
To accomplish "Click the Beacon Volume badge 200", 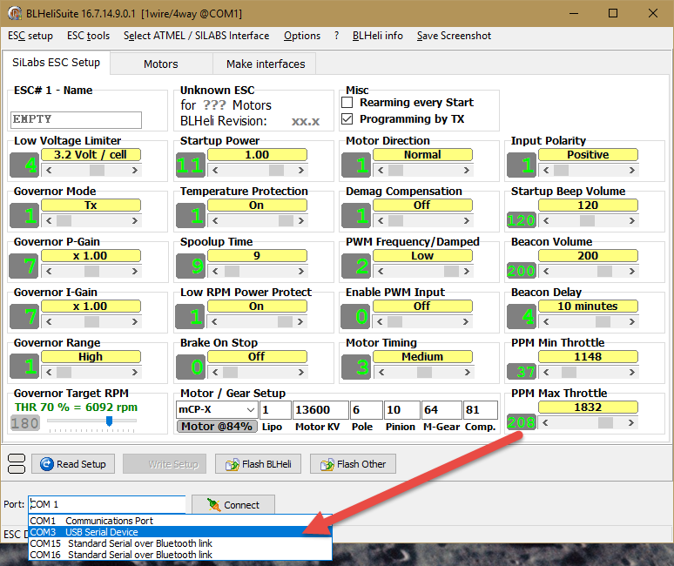I will coord(522,270).
